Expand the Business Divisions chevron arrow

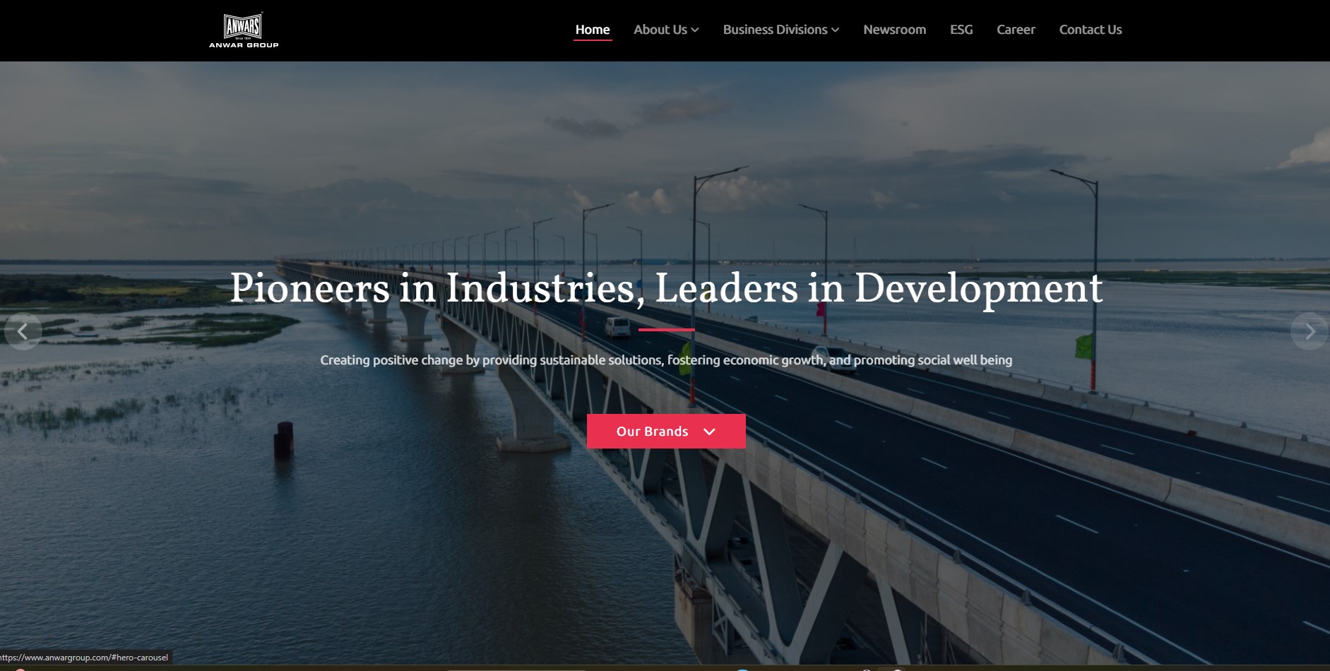click(x=835, y=30)
